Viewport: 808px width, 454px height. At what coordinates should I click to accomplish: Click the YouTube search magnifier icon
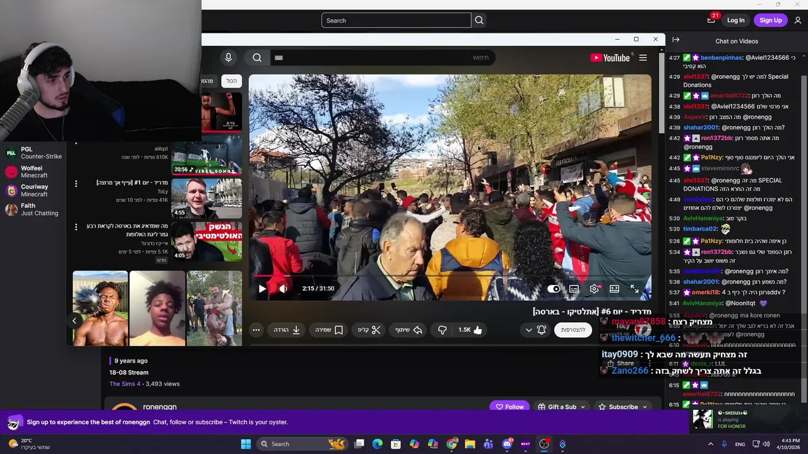coord(257,58)
